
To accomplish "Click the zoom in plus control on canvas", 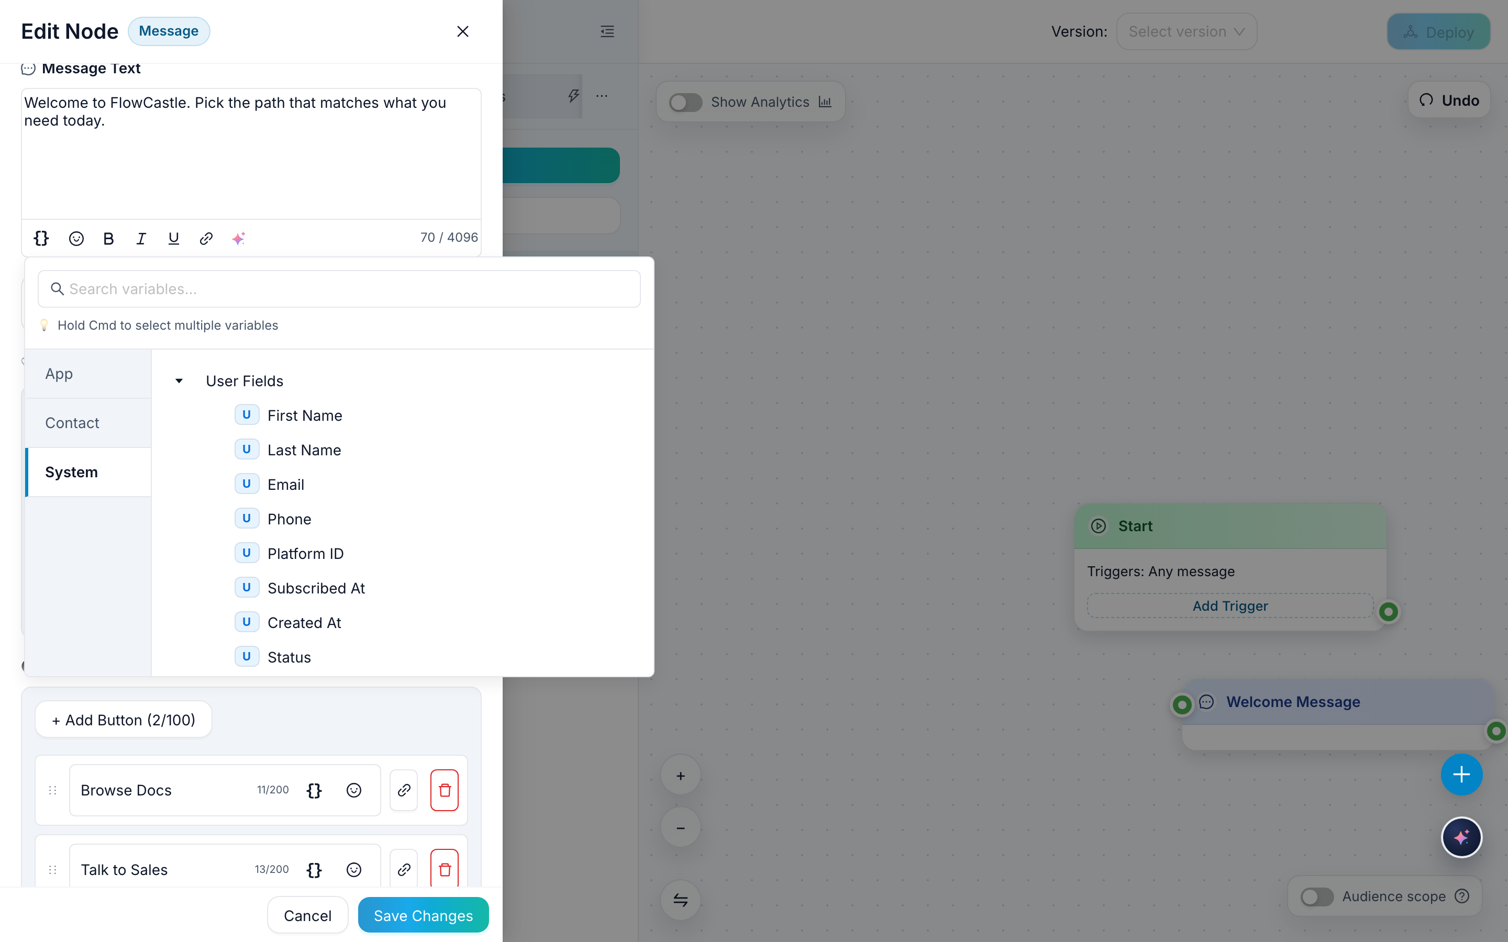I will click(681, 776).
